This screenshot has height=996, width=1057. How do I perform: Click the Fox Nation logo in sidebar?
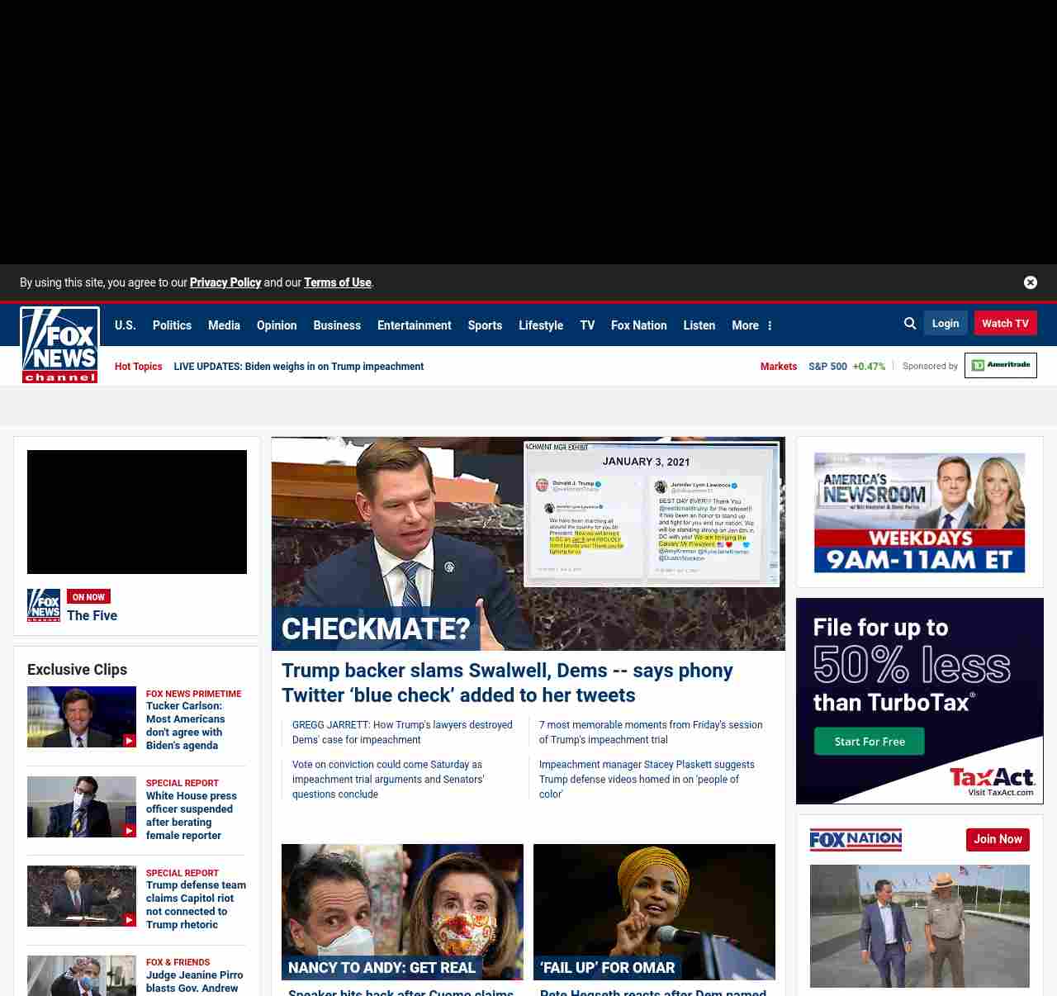(856, 840)
